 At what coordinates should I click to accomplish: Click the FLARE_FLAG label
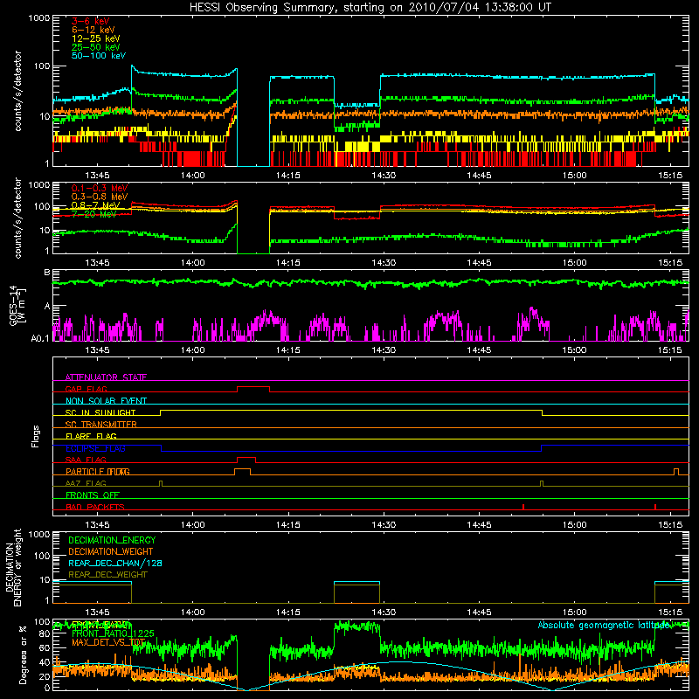point(91,436)
